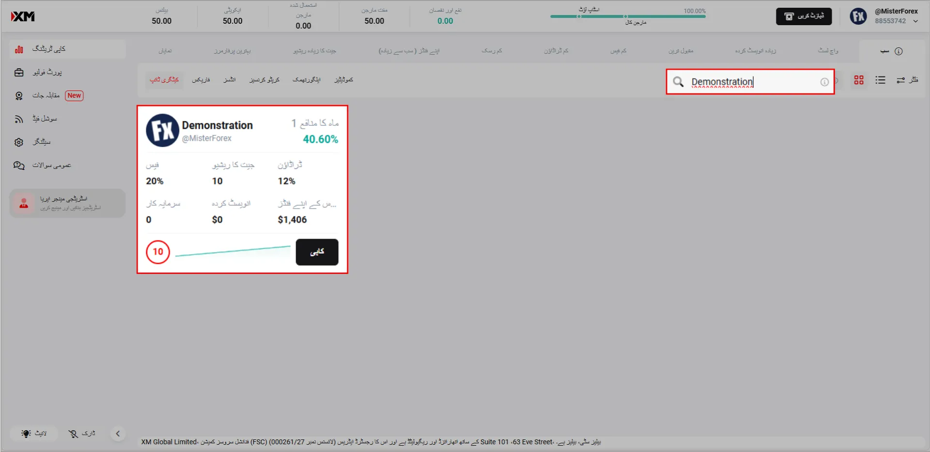Select the Own Funds (highest) tab
The height and width of the screenshot is (452, 930).
(409, 51)
